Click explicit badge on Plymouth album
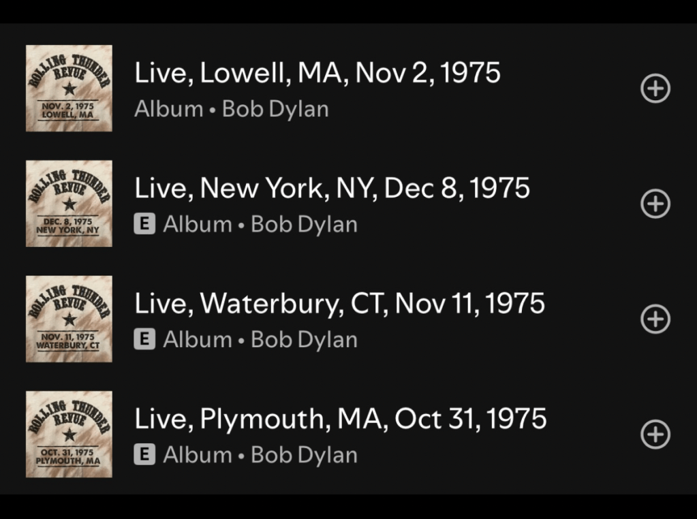Screen dimensions: 697x519 [144, 454]
